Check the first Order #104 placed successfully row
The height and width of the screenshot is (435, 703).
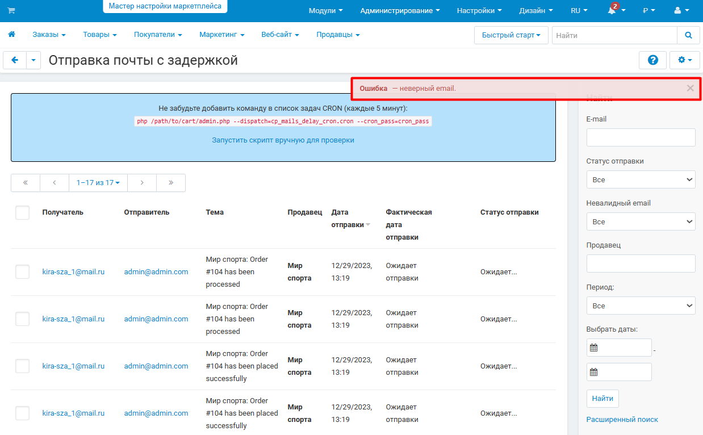click(22, 366)
